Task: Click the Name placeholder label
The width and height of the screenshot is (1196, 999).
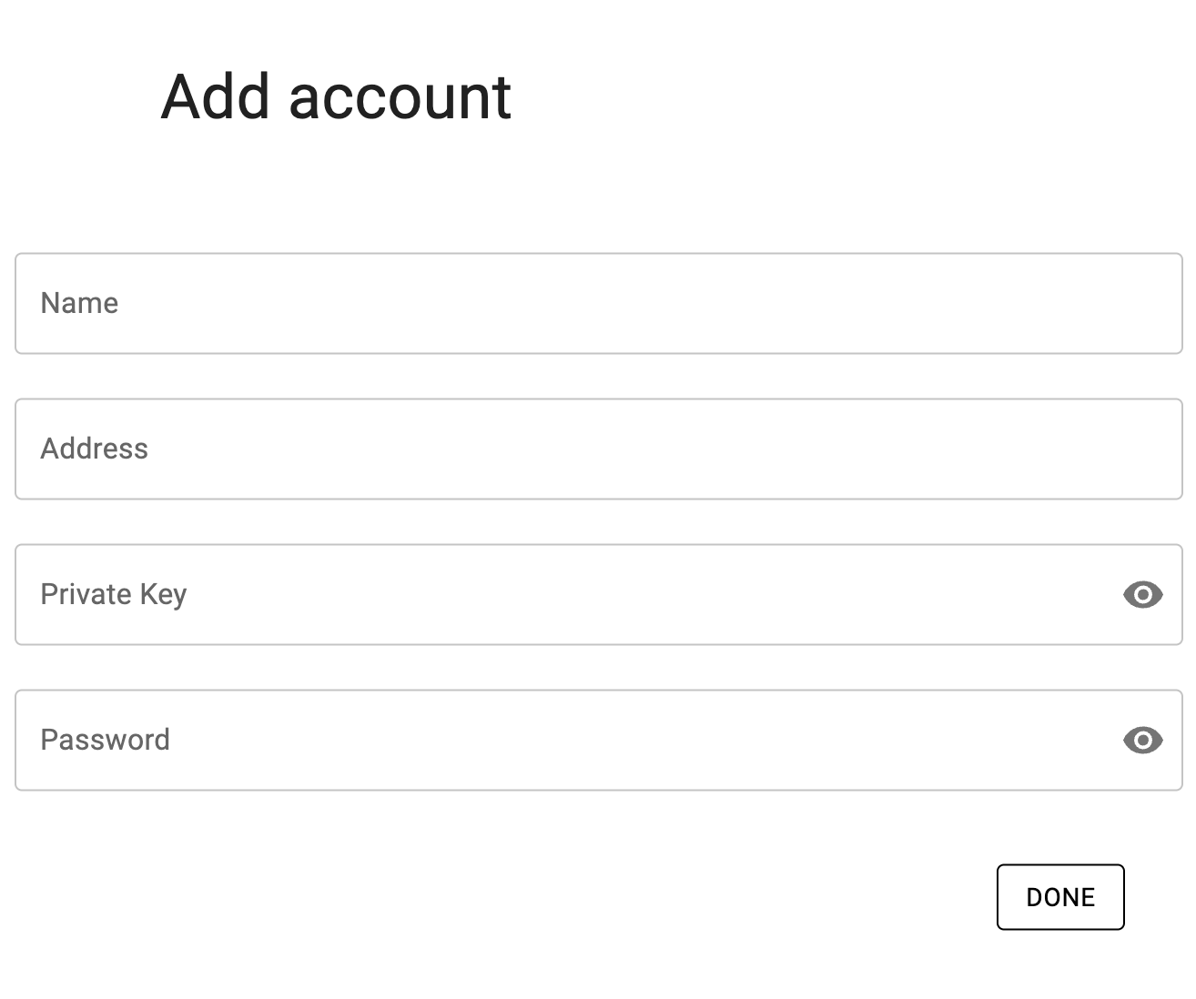Action: (x=79, y=304)
